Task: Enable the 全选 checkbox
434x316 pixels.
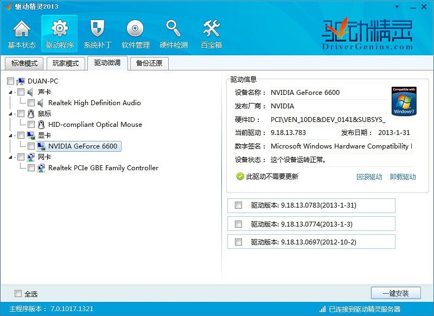Action: (18, 294)
